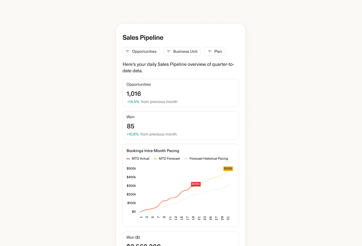Toggle the Forecast Historical Pacing series off
Screen dimensions: 362x246
[206, 158]
